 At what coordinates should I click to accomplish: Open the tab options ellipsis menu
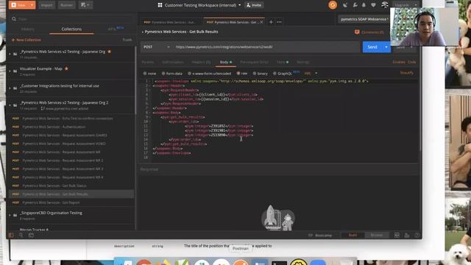[x=280, y=22]
